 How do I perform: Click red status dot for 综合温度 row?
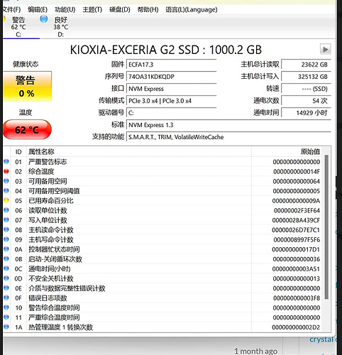point(6,171)
